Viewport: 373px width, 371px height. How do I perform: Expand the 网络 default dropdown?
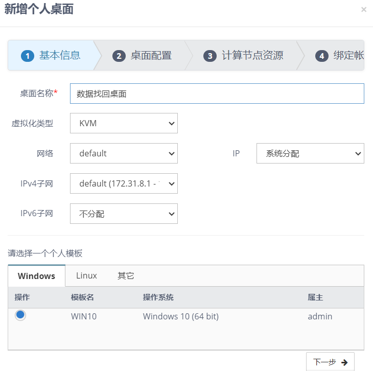tap(124, 153)
